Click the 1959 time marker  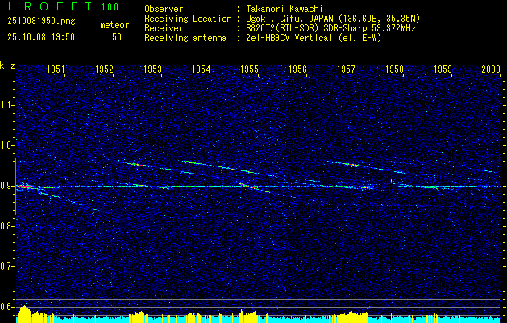click(443, 69)
